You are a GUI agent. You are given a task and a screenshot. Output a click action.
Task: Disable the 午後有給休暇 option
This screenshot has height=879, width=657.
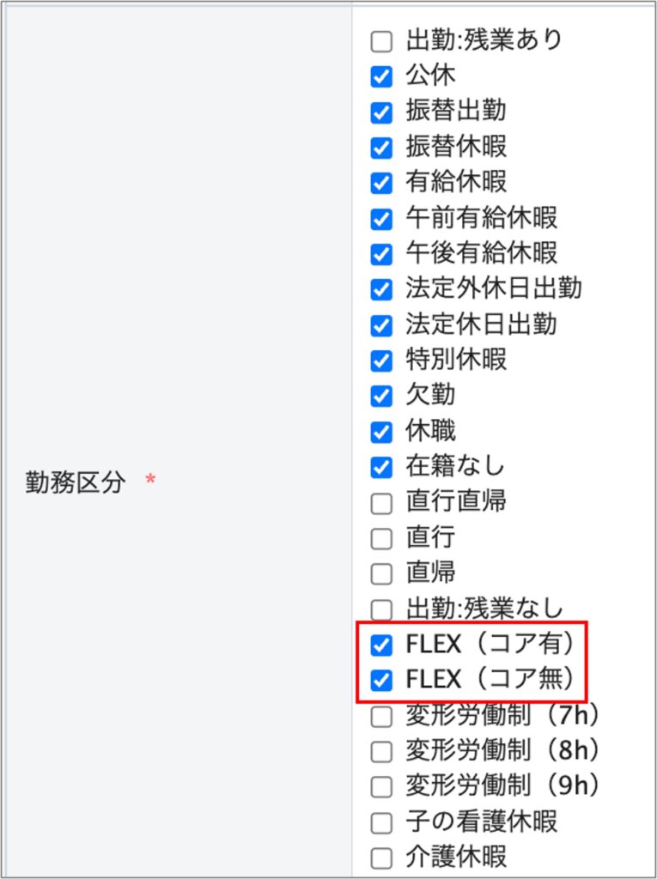381,254
